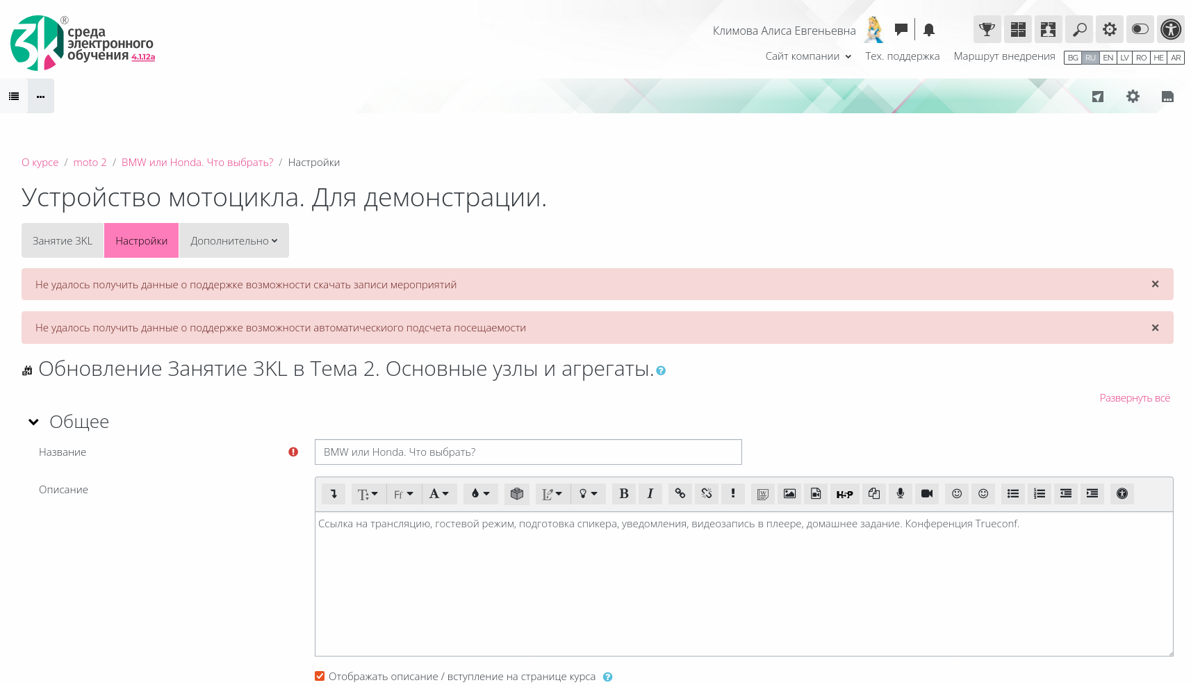Expand the Сайт компании menu

click(x=808, y=56)
